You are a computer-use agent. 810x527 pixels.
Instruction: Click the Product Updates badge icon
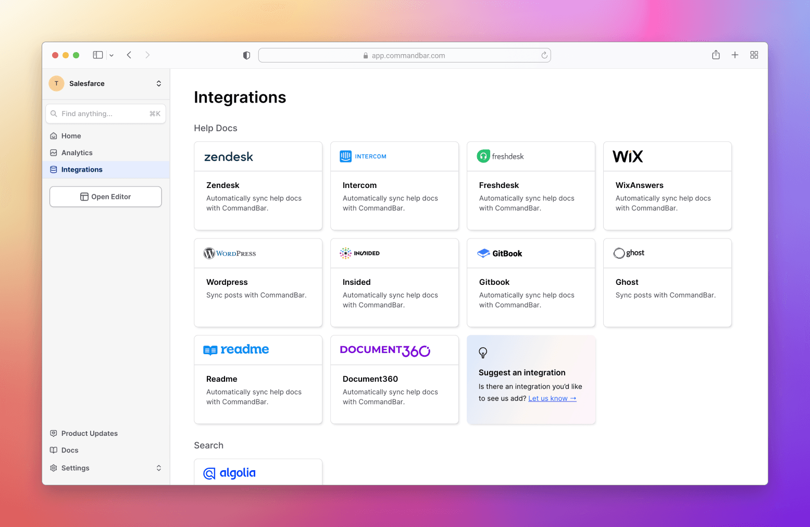click(x=54, y=433)
